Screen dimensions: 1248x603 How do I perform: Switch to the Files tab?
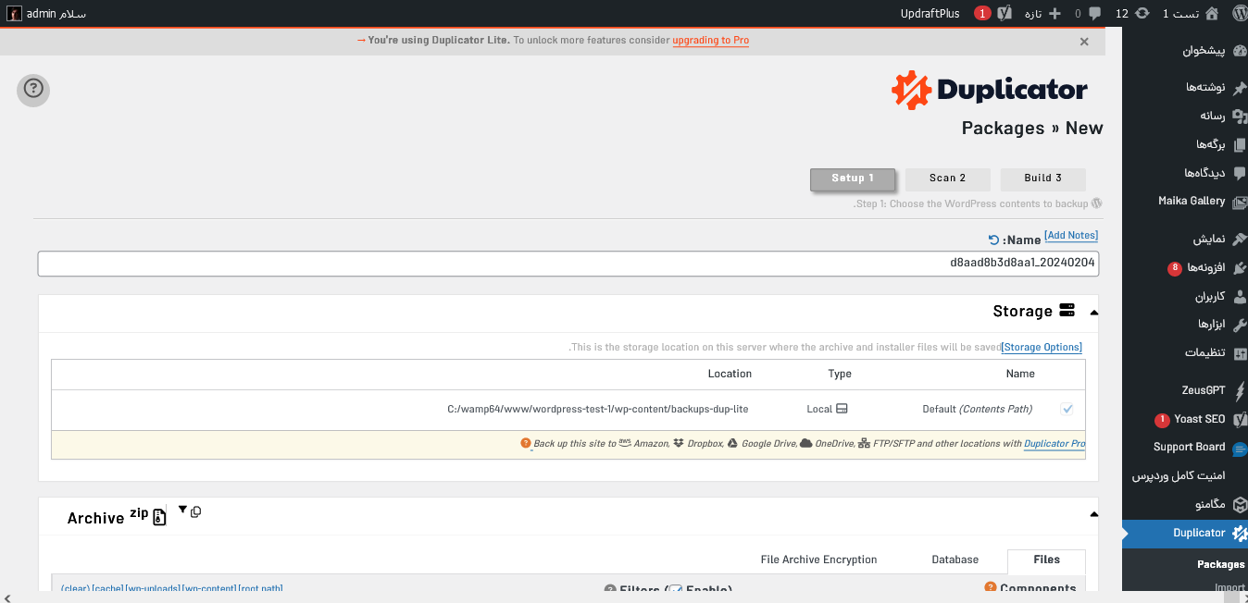[x=1046, y=560]
